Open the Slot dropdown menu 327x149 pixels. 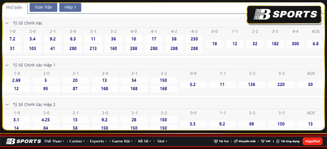(x=162, y=141)
